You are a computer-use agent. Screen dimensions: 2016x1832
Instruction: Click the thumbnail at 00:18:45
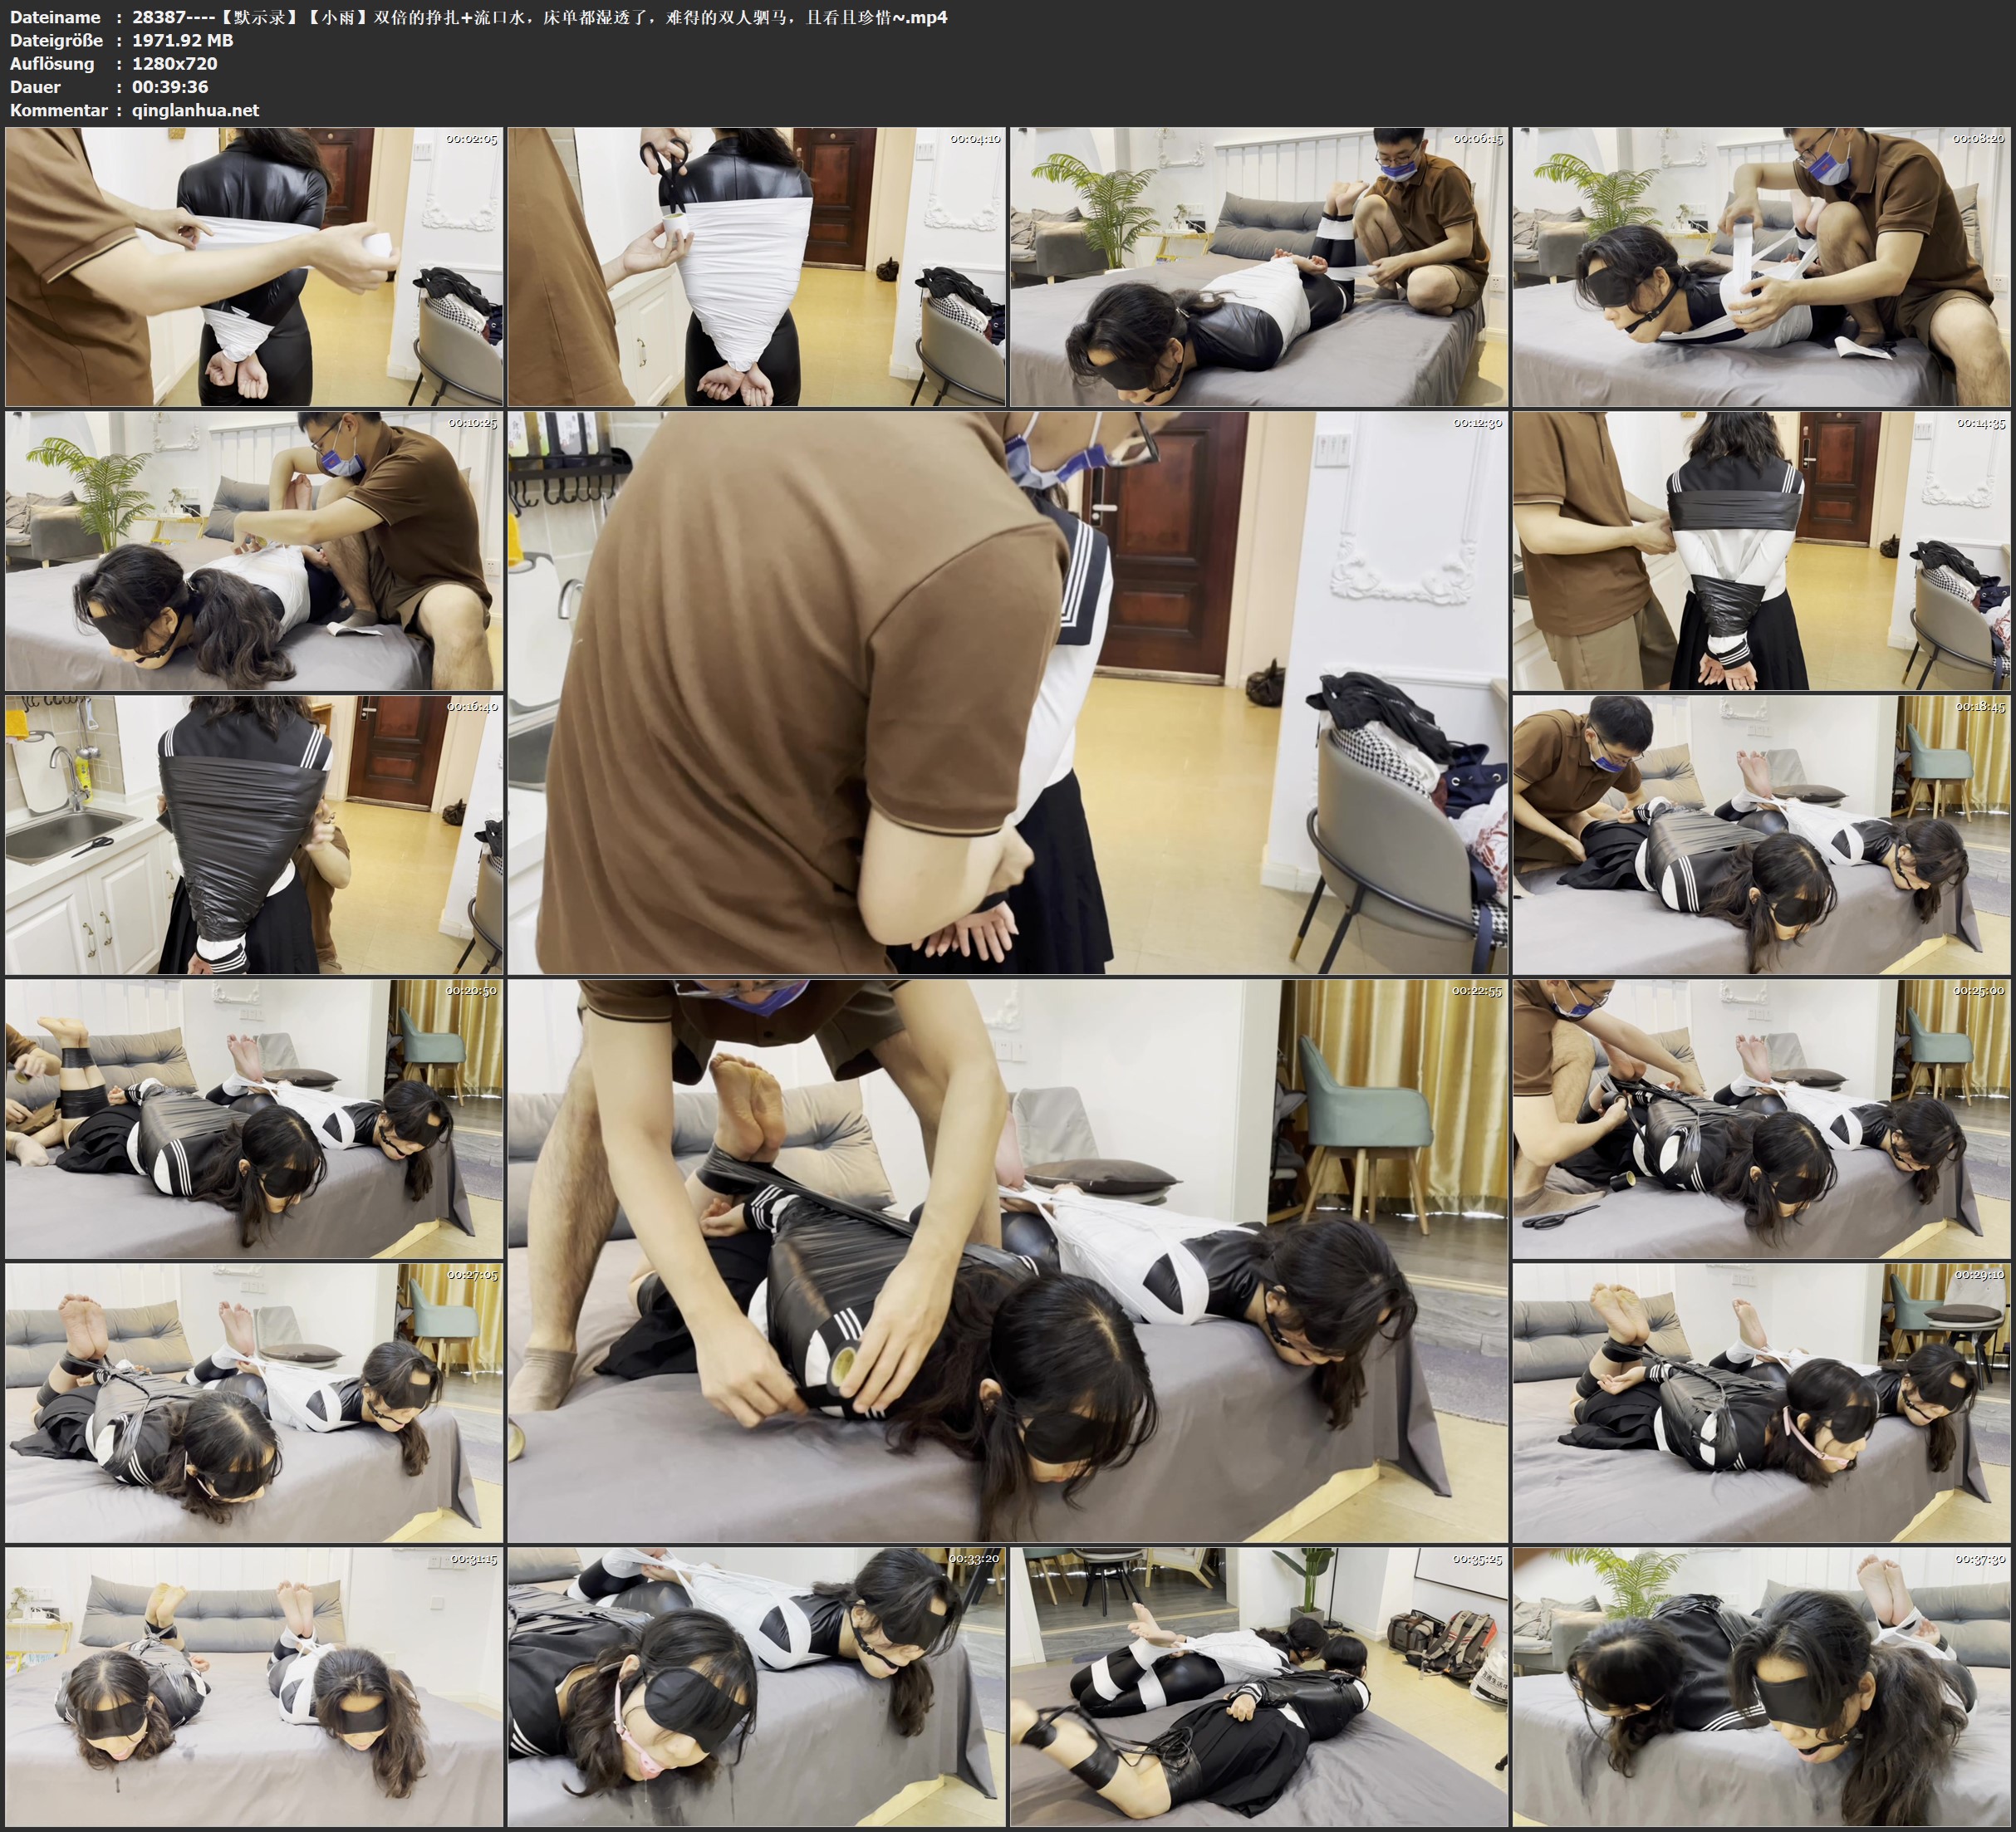point(1761,834)
